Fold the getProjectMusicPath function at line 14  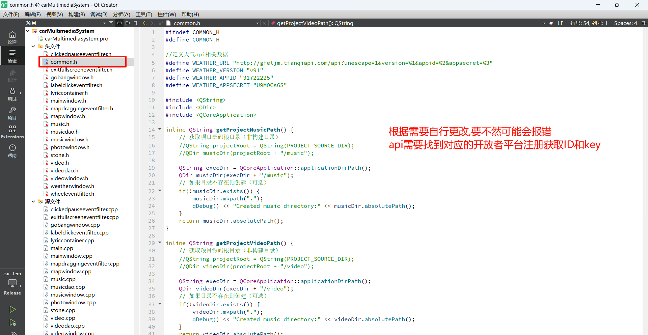pyautogui.click(x=160, y=129)
